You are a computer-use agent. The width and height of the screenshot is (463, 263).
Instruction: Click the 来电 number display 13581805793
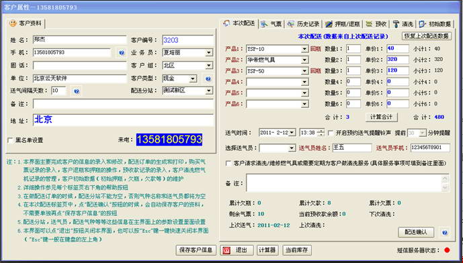pos(169,140)
